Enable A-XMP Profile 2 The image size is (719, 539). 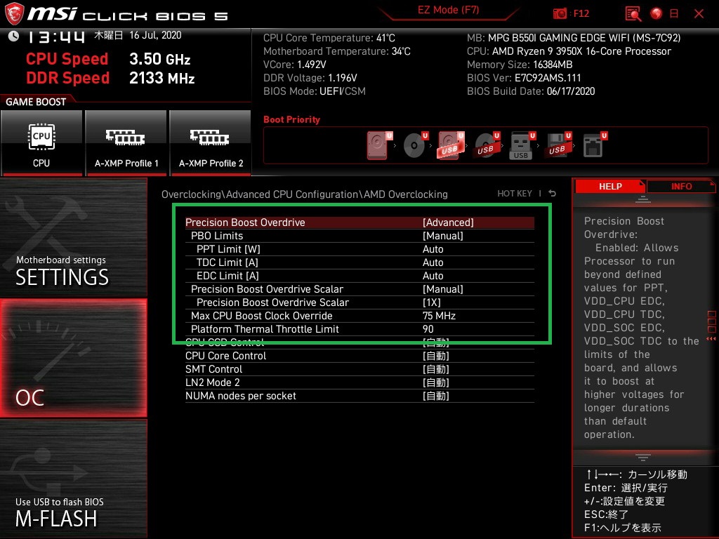coord(211,142)
